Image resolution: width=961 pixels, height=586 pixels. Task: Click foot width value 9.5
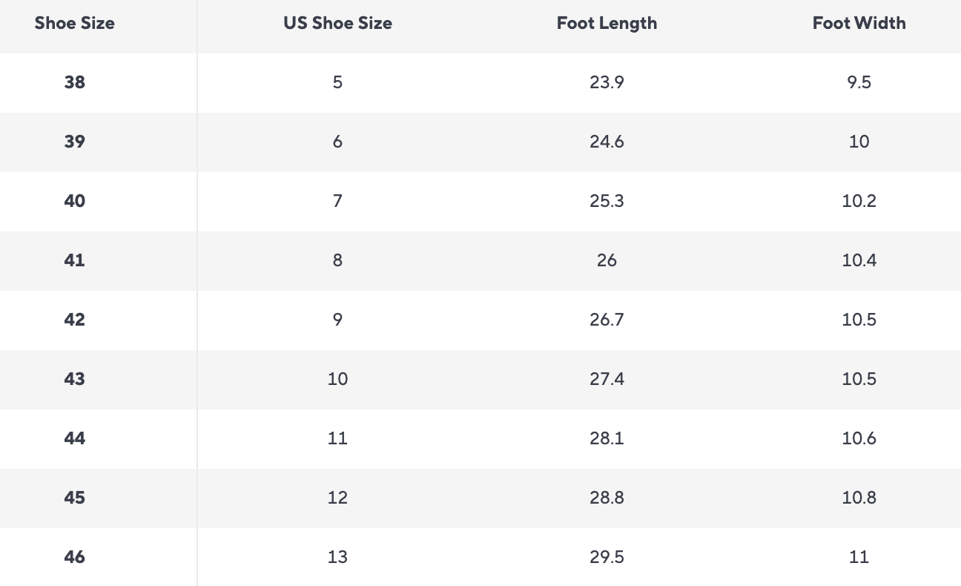[859, 82]
